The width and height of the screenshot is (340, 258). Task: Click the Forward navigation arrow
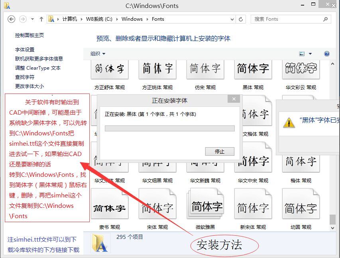pos(23,19)
